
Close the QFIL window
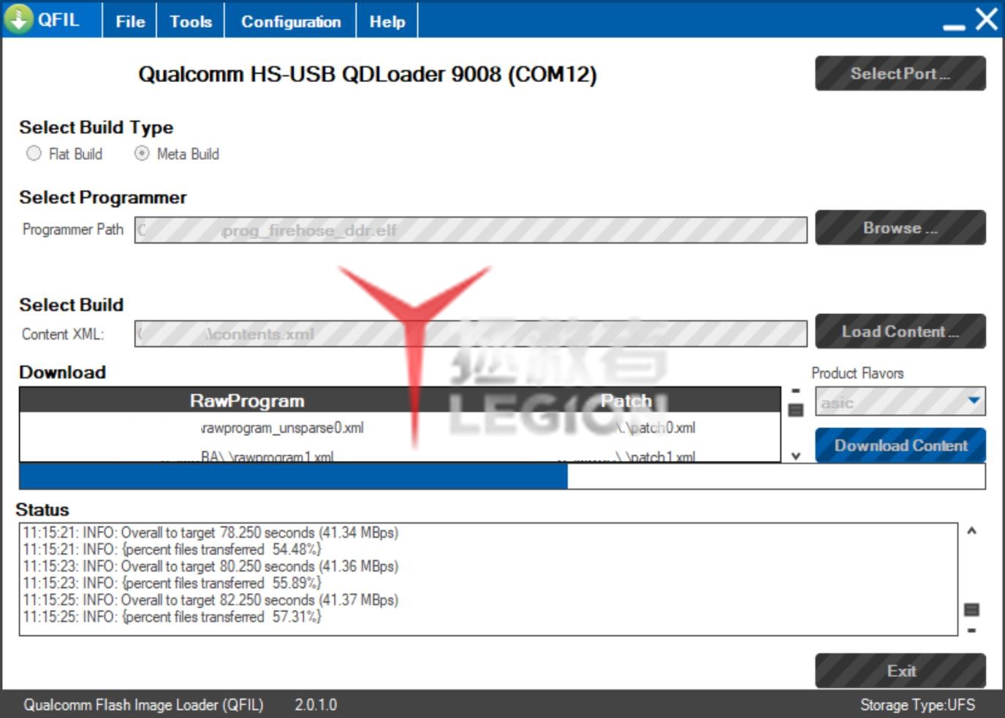click(986, 19)
